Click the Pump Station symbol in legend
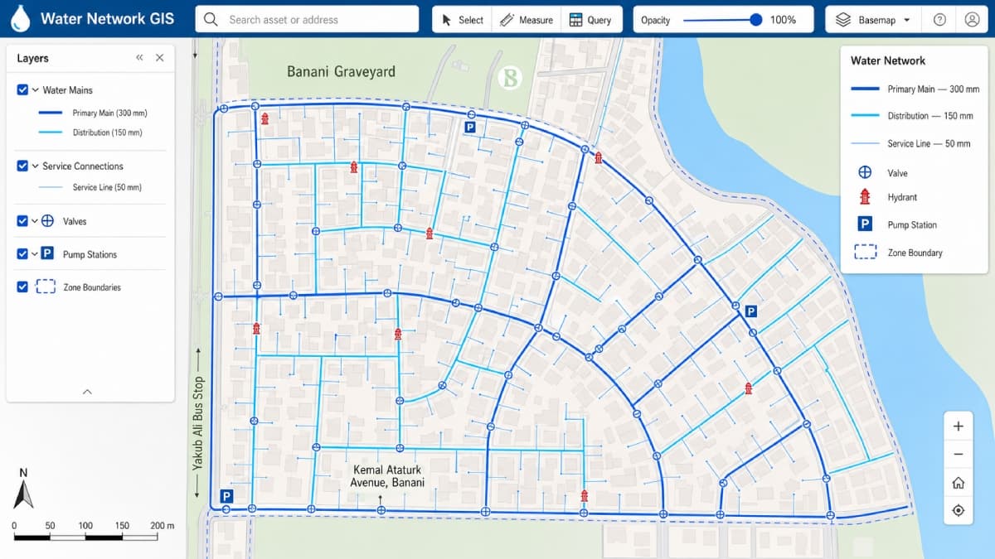995x559 pixels. (x=865, y=224)
